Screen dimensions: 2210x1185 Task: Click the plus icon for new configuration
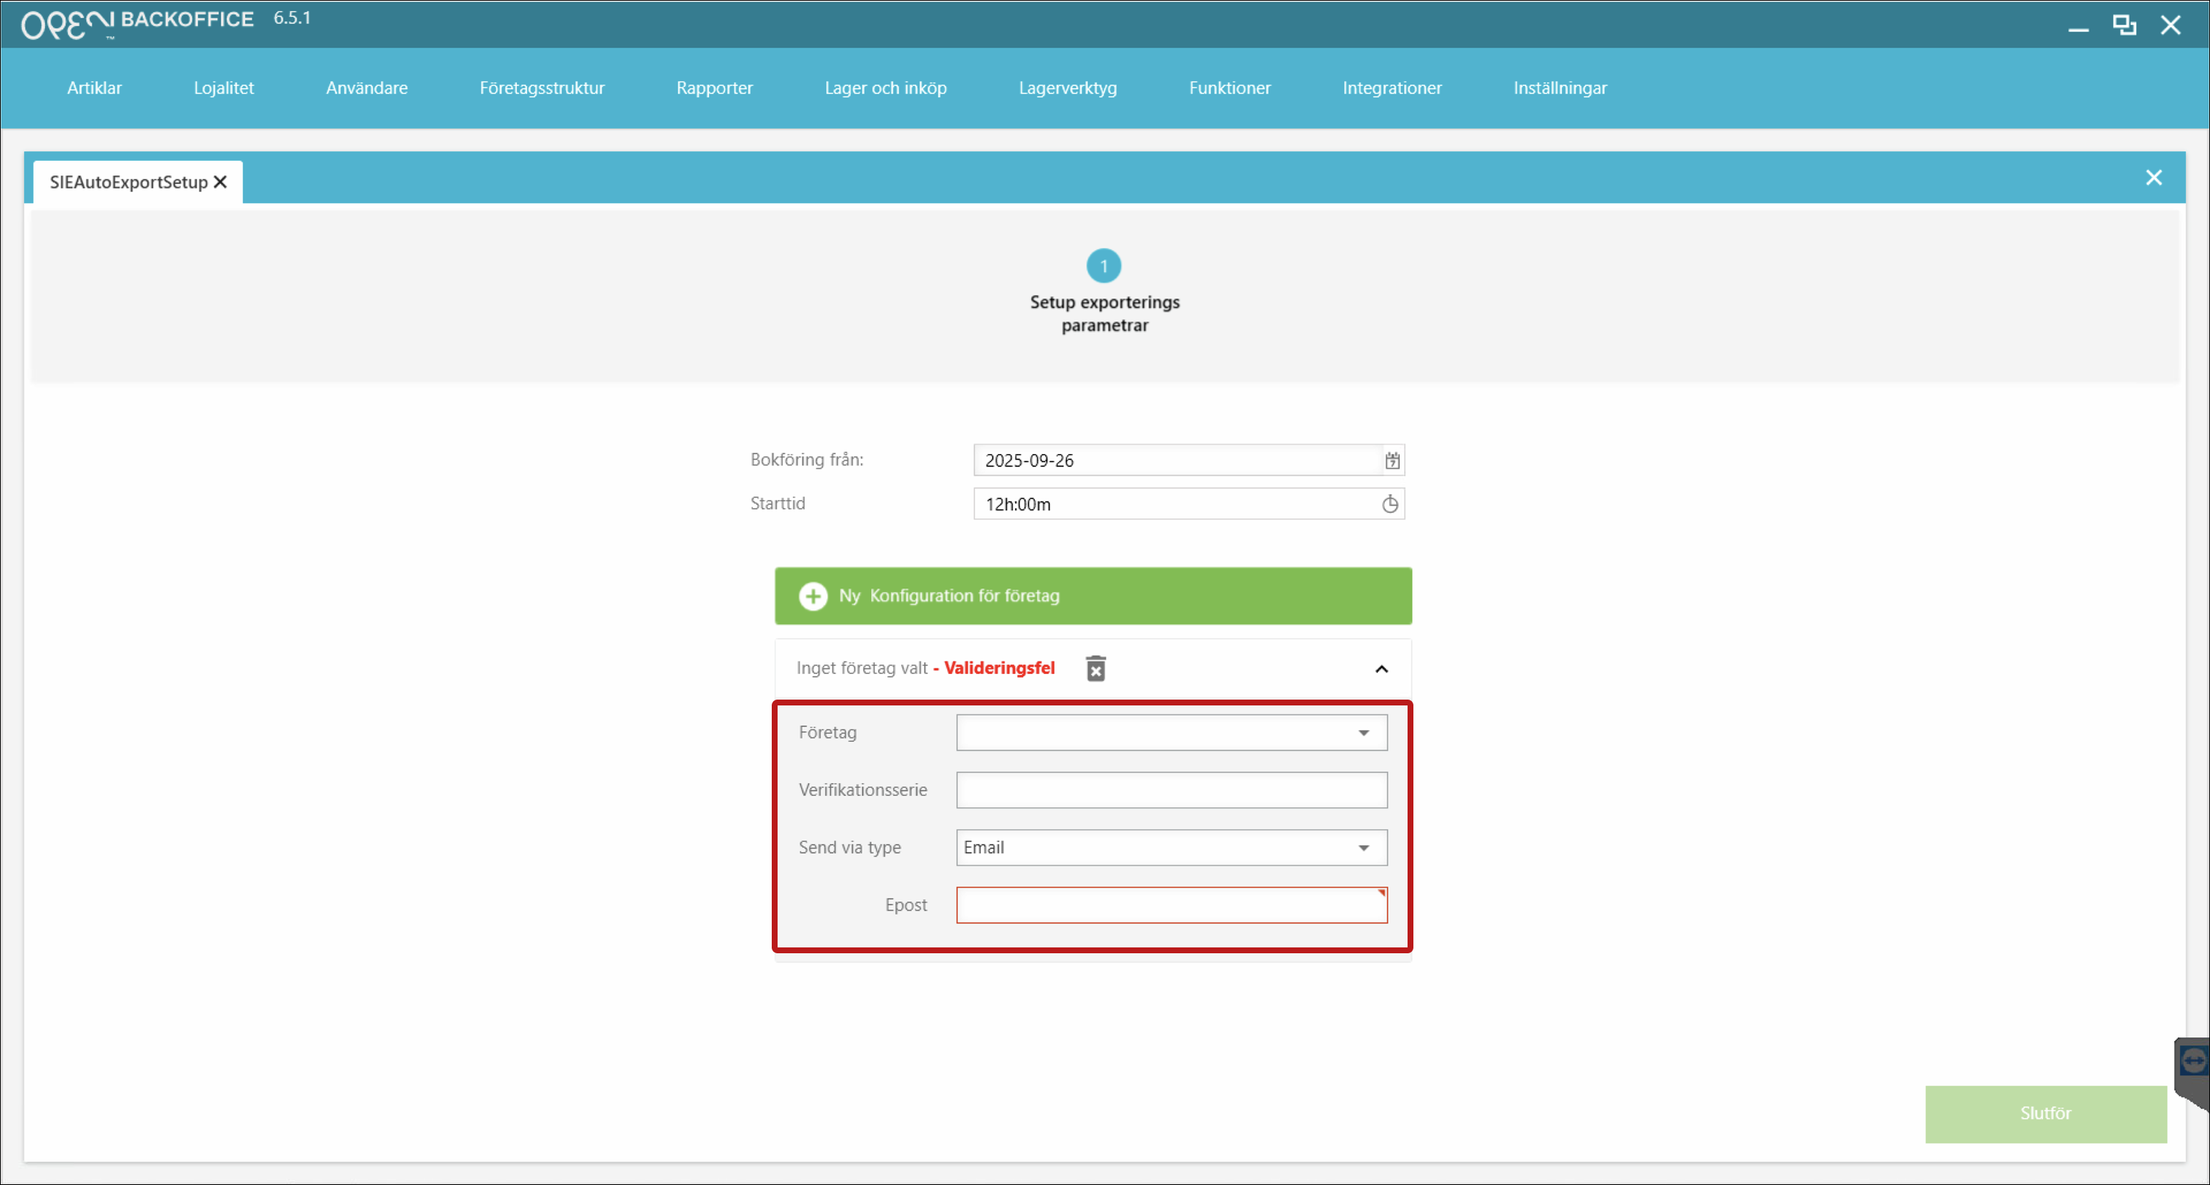[x=813, y=597]
